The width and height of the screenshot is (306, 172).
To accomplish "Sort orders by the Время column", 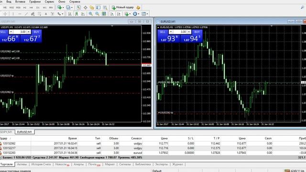I will pyautogui.click(x=72, y=138).
